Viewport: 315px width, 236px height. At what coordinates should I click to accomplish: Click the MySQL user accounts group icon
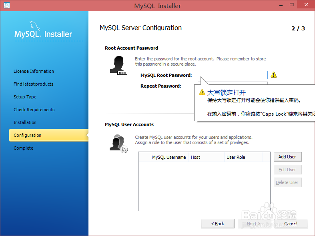(118, 144)
